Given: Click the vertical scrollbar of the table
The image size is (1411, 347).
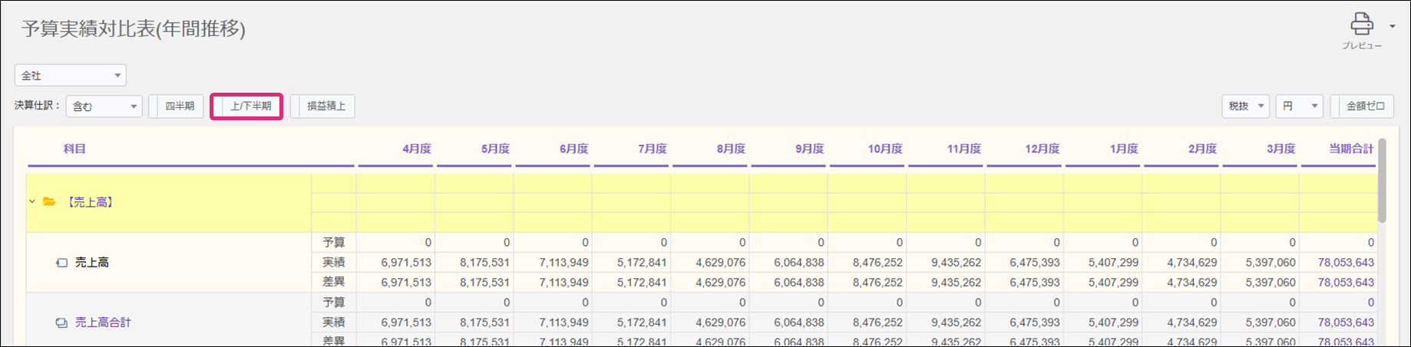Looking at the screenshot, I should click(1382, 181).
